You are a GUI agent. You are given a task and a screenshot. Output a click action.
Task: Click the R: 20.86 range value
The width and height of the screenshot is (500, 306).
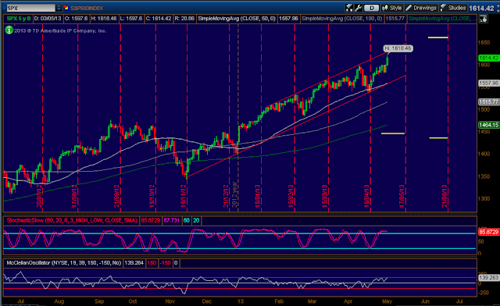(x=184, y=19)
